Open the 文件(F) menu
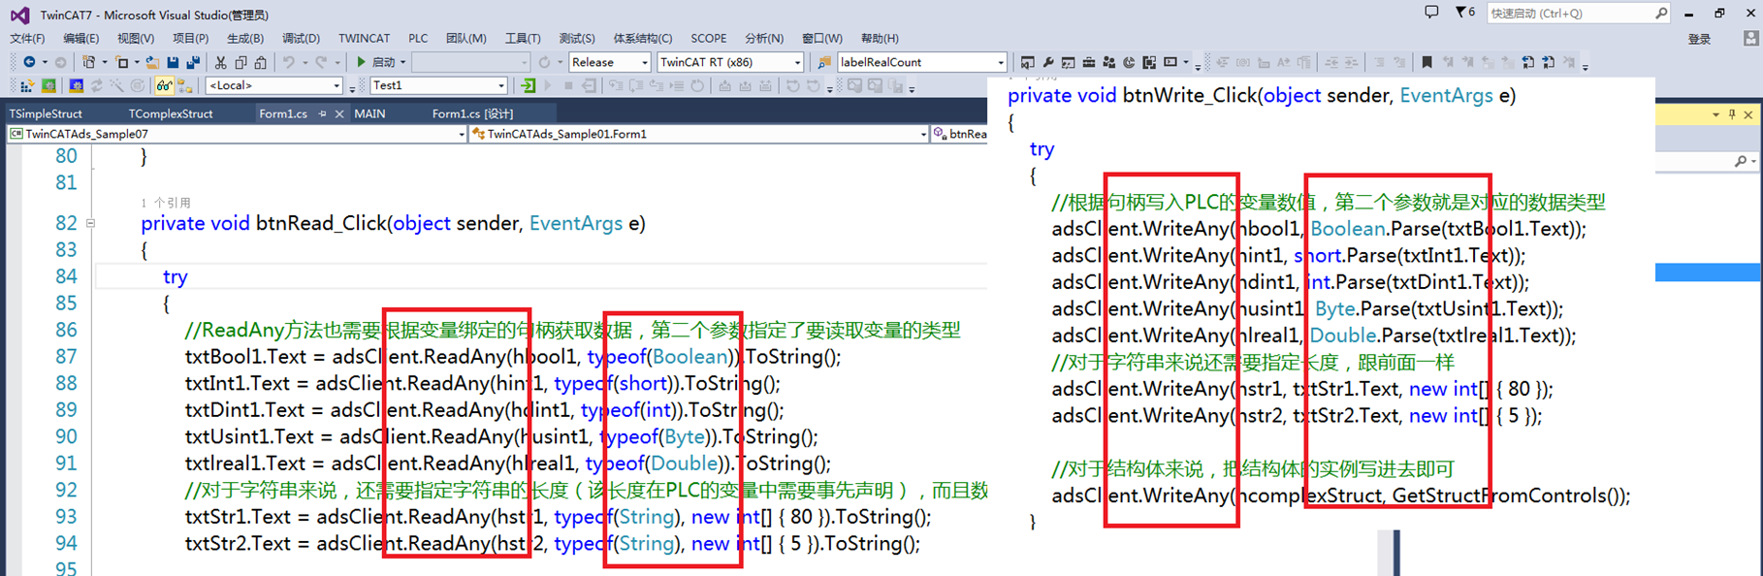This screenshot has height=576, width=1763. pyautogui.click(x=27, y=39)
